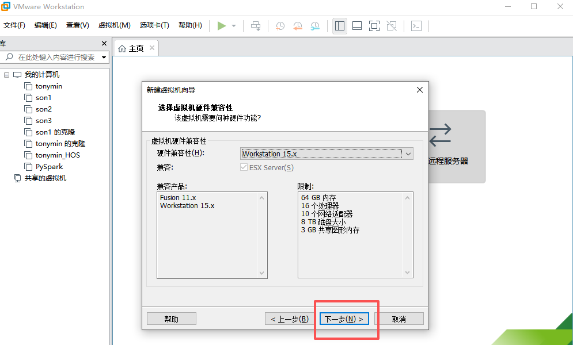The image size is (573, 345).
Task: Open the snapshot manager icon
Action: [x=315, y=26]
